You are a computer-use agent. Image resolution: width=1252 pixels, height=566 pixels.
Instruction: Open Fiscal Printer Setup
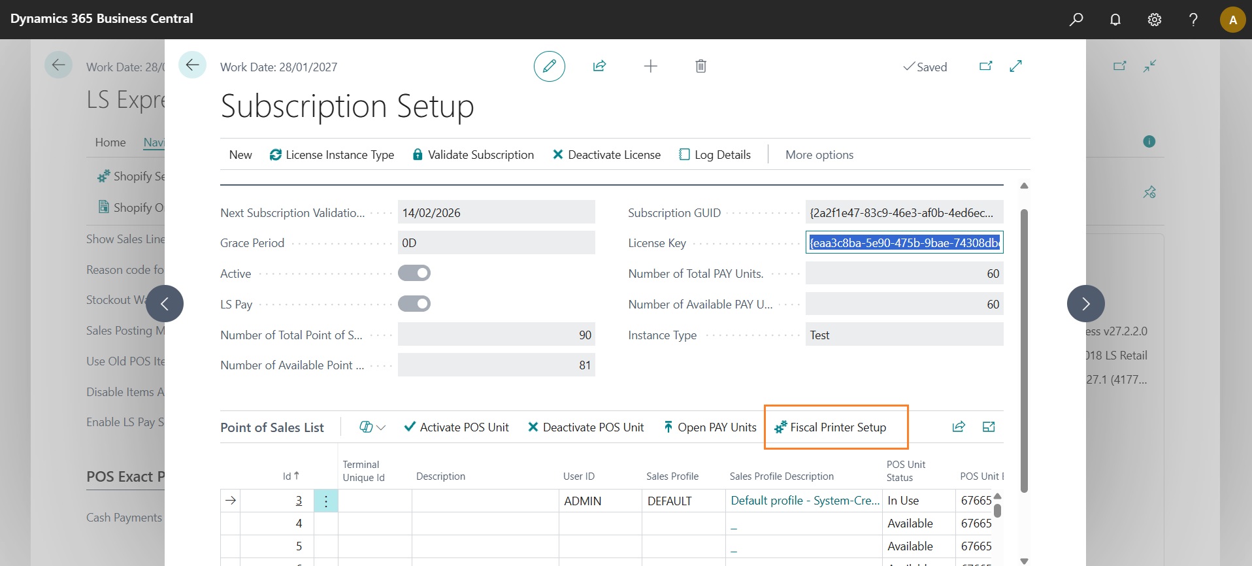[x=831, y=427]
